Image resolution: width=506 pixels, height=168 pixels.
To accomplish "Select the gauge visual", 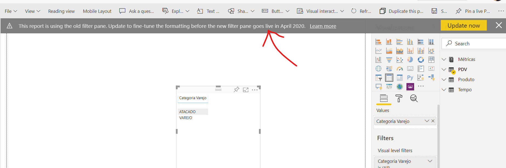I will click(400, 69).
